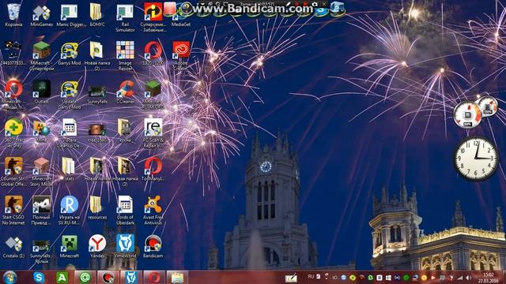Launch Start CSGO No Internet shortcut

(x=13, y=211)
